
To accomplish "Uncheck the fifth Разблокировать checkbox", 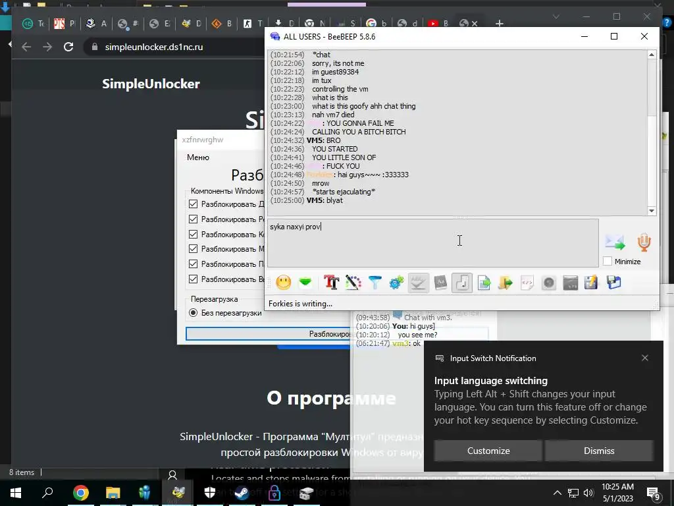I will point(193,264).
